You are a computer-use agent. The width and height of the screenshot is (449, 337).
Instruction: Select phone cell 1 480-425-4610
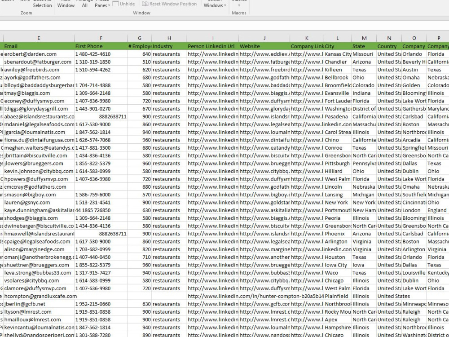[x=101, y=54]
